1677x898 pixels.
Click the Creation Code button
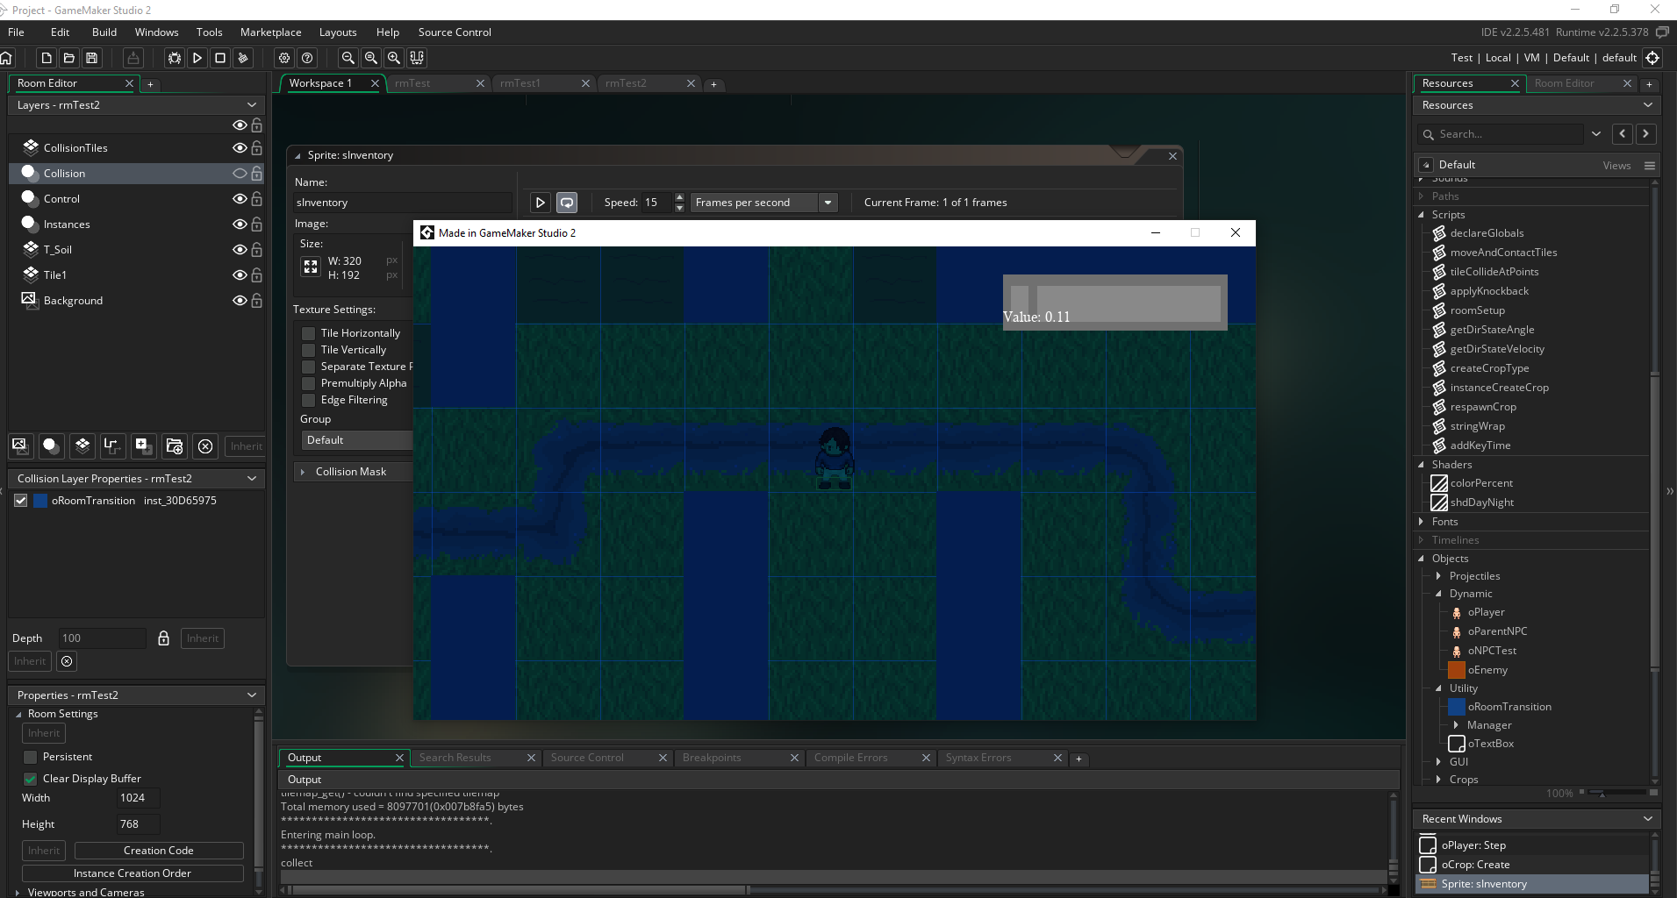pyautogui.click(x=158, y=851)
